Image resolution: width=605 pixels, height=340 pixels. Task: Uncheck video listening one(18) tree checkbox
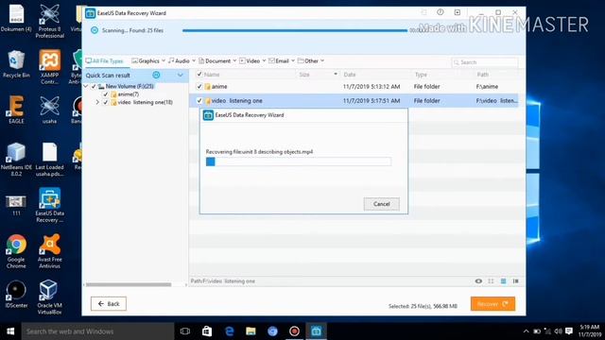click(x=105, y=102)
